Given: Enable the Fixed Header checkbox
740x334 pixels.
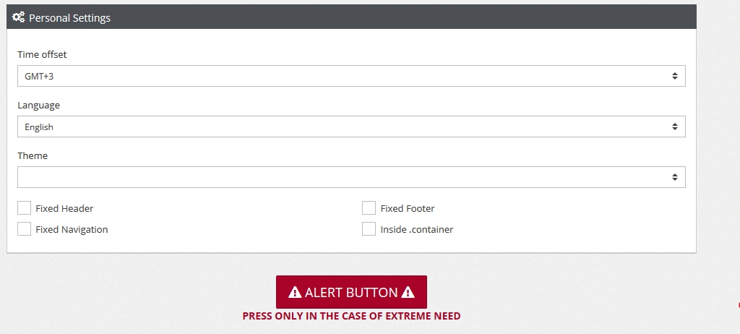Looking at the screenshot, I should point(25,208).
